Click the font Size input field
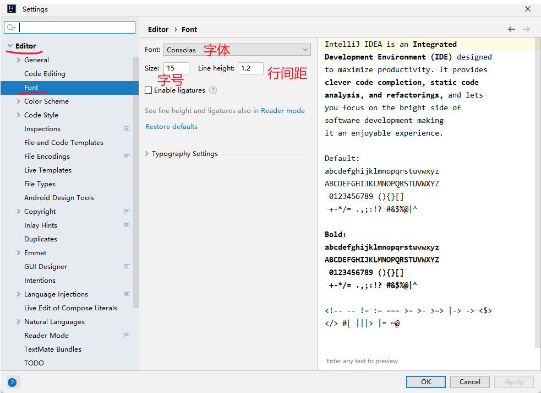The image size is (541, 393). coord(176,68)
